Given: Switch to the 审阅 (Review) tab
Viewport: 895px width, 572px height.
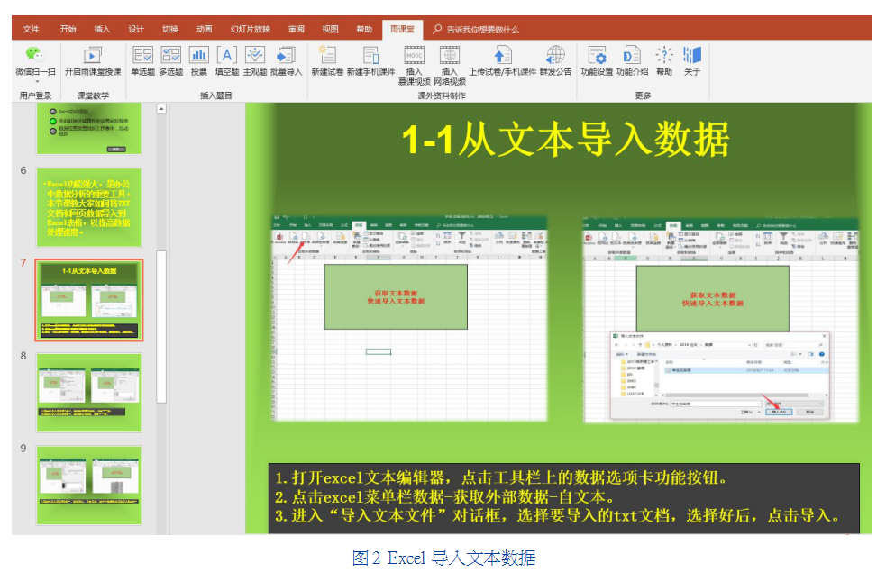Looking at the screenshot, I should coord(296,29).
